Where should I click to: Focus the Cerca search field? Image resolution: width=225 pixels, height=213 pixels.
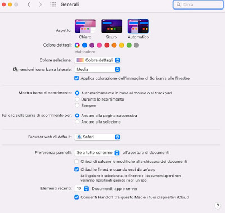click(198, 4)
